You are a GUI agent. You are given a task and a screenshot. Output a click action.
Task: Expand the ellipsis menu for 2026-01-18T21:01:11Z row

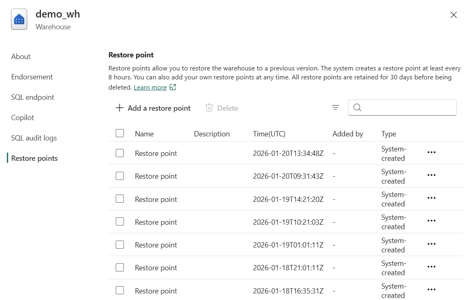pos(431,267)
